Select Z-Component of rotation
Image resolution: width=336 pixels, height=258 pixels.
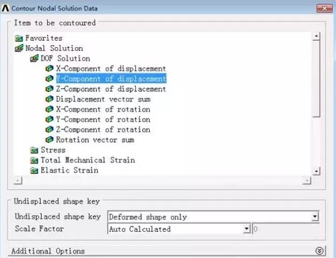pyautogui.click(x=103, y=129)
